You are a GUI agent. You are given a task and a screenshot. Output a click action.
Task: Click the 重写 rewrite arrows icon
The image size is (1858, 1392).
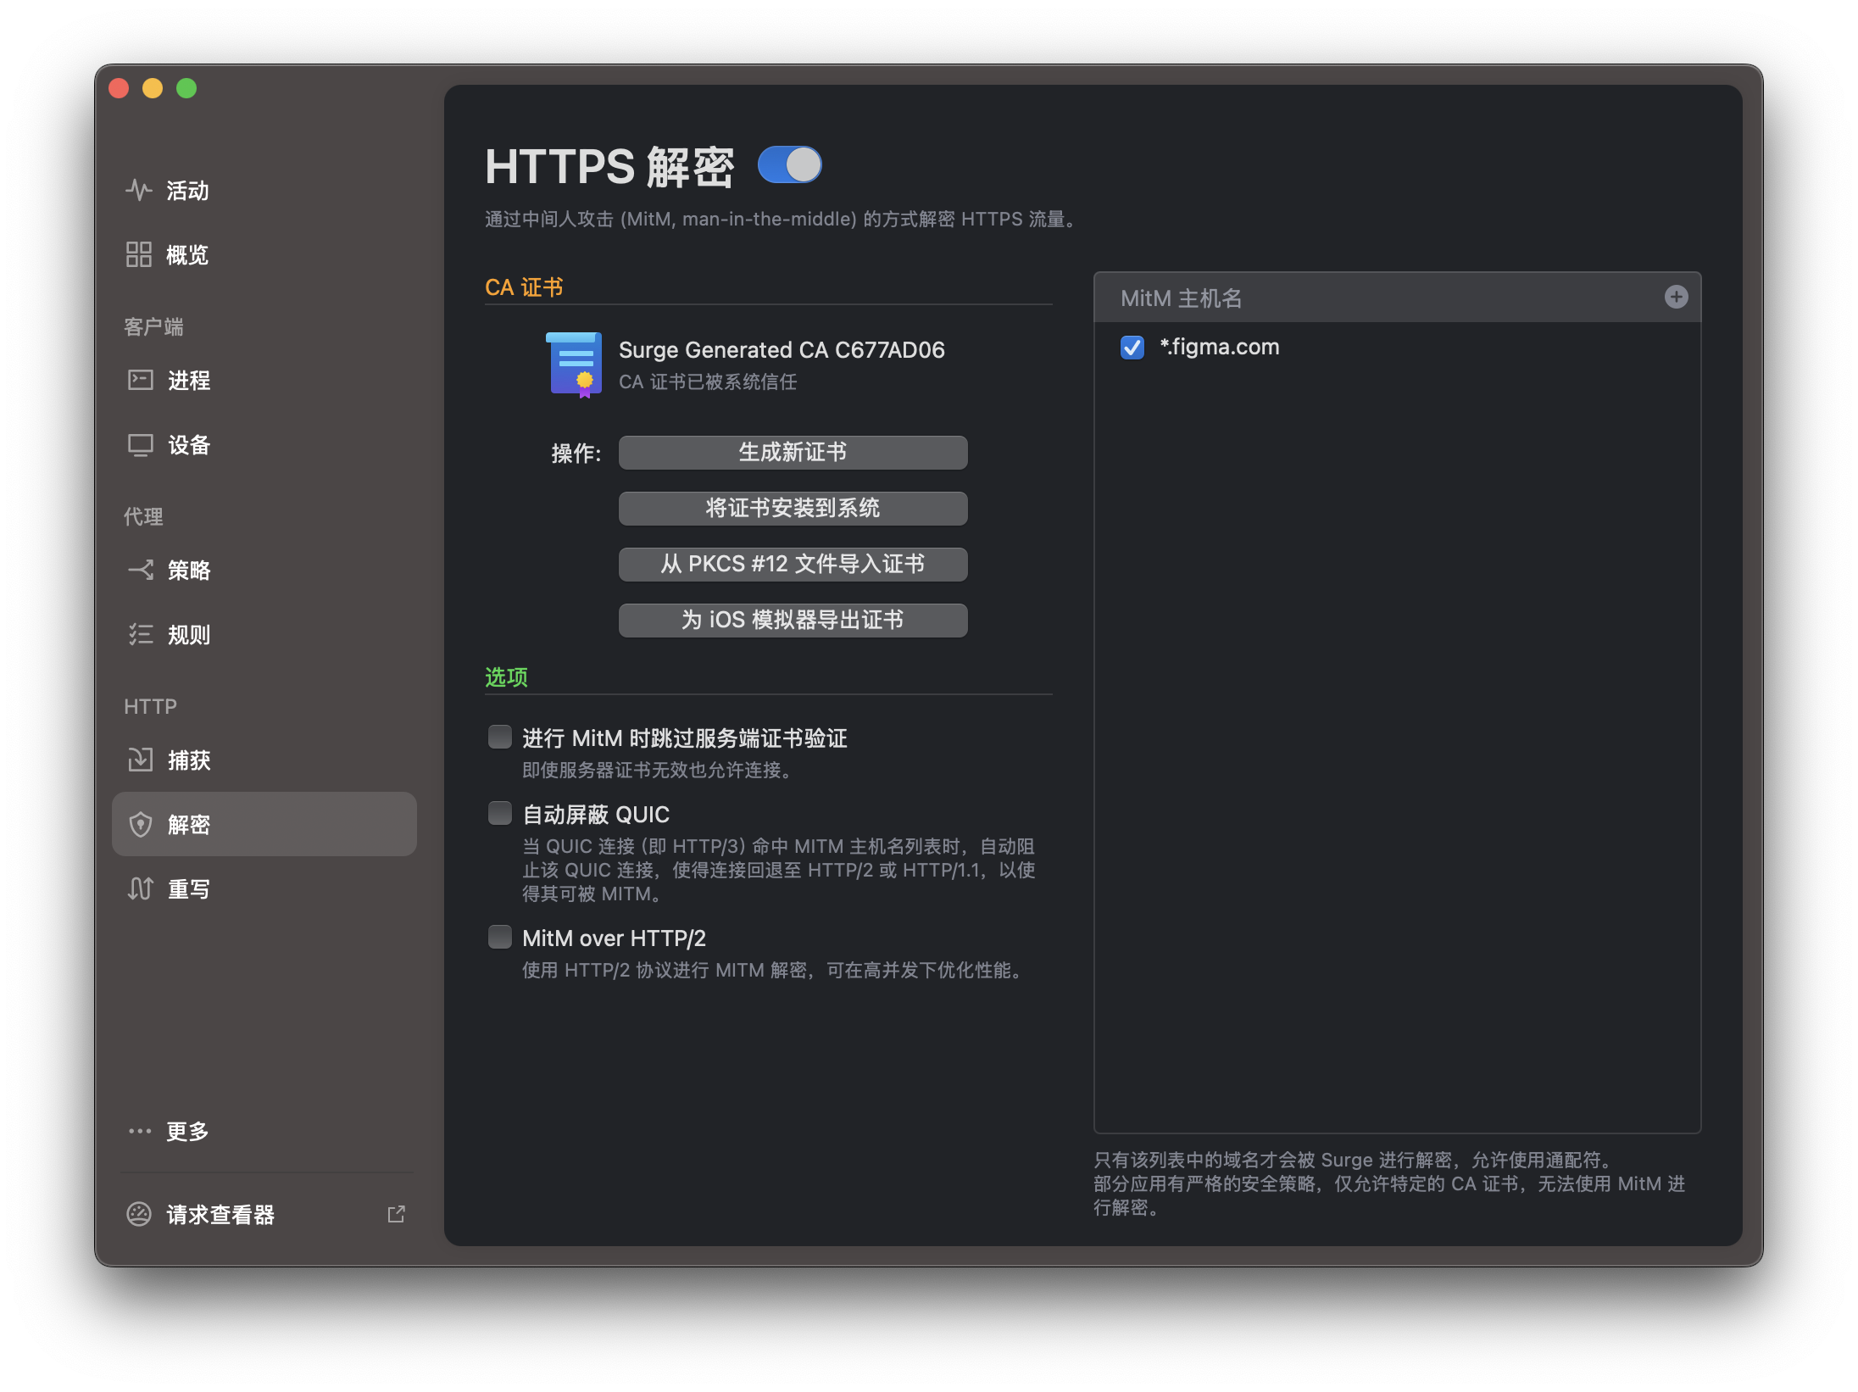click(140, 888)
